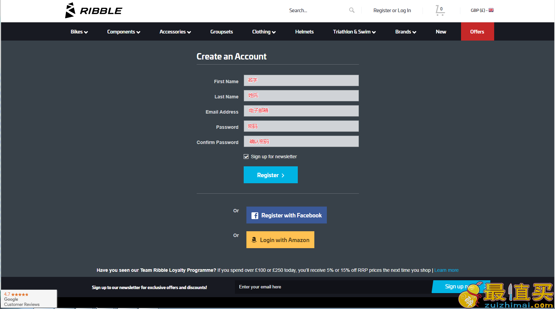Follow the Learn more link
This screenshot has height=309, width=555.
coord(447,270)
